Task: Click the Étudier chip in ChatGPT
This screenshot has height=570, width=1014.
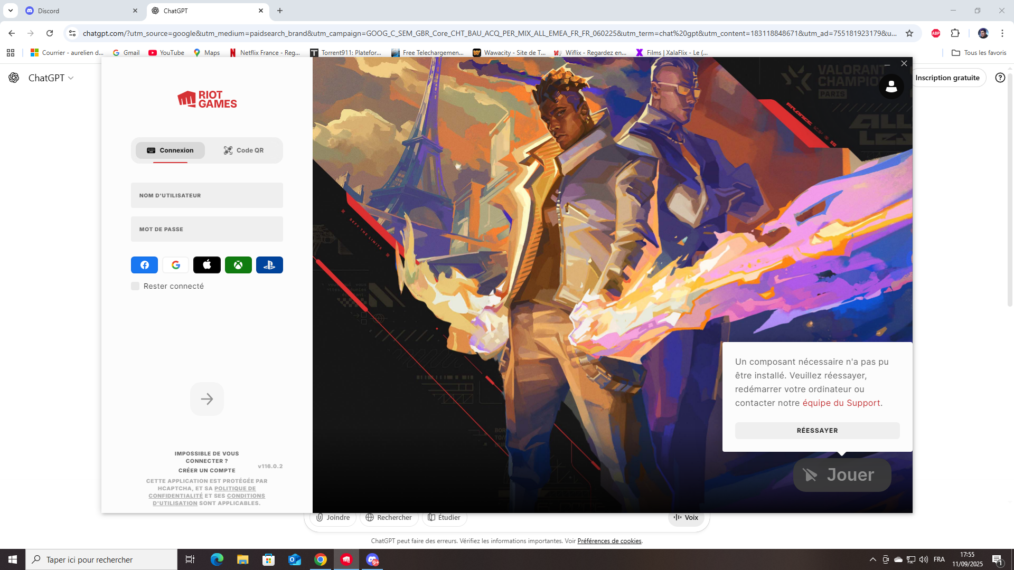Action: pyautogui.click(x=444, y=518)
